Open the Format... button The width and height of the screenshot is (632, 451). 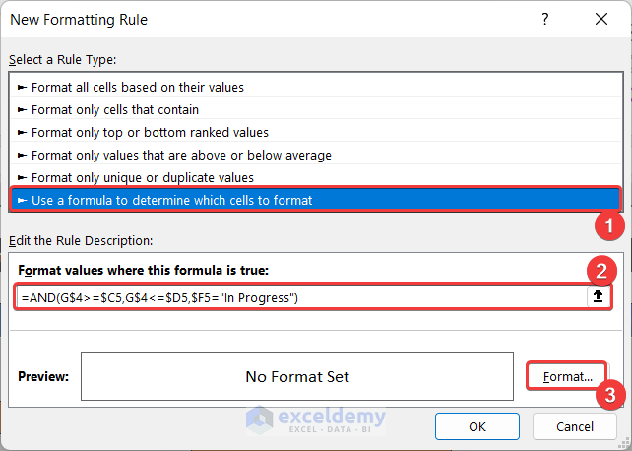(565, 376)
